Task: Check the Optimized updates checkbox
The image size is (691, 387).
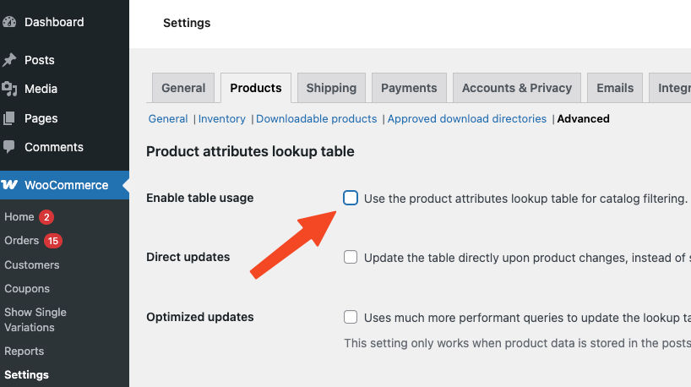Action: click(x=351, y=317)
